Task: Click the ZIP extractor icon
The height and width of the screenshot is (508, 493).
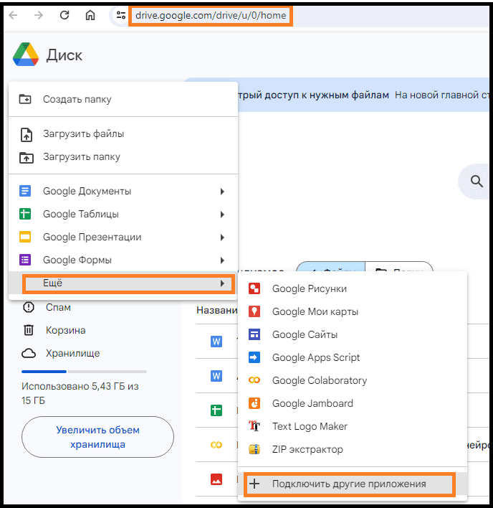Action: pyautogui.click(x=254, y=449)
